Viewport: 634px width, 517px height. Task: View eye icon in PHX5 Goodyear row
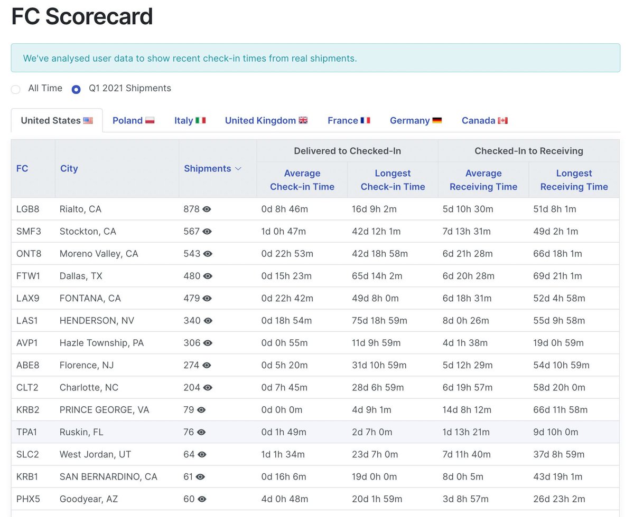[202, 499]
